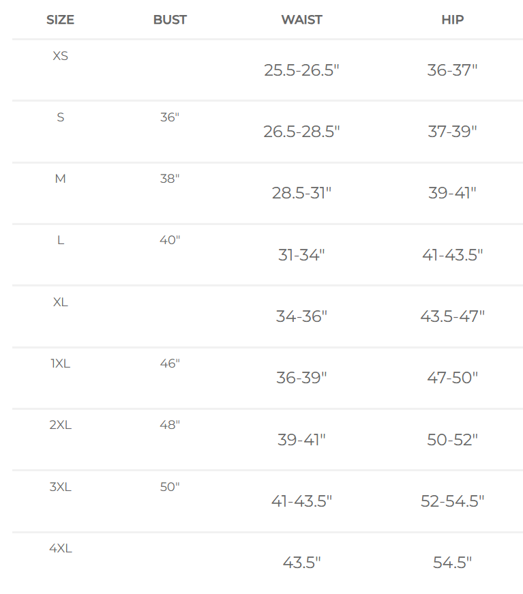Click the SIZE column header
Viewport: 523px width, 594px height.
click(60, 20)
